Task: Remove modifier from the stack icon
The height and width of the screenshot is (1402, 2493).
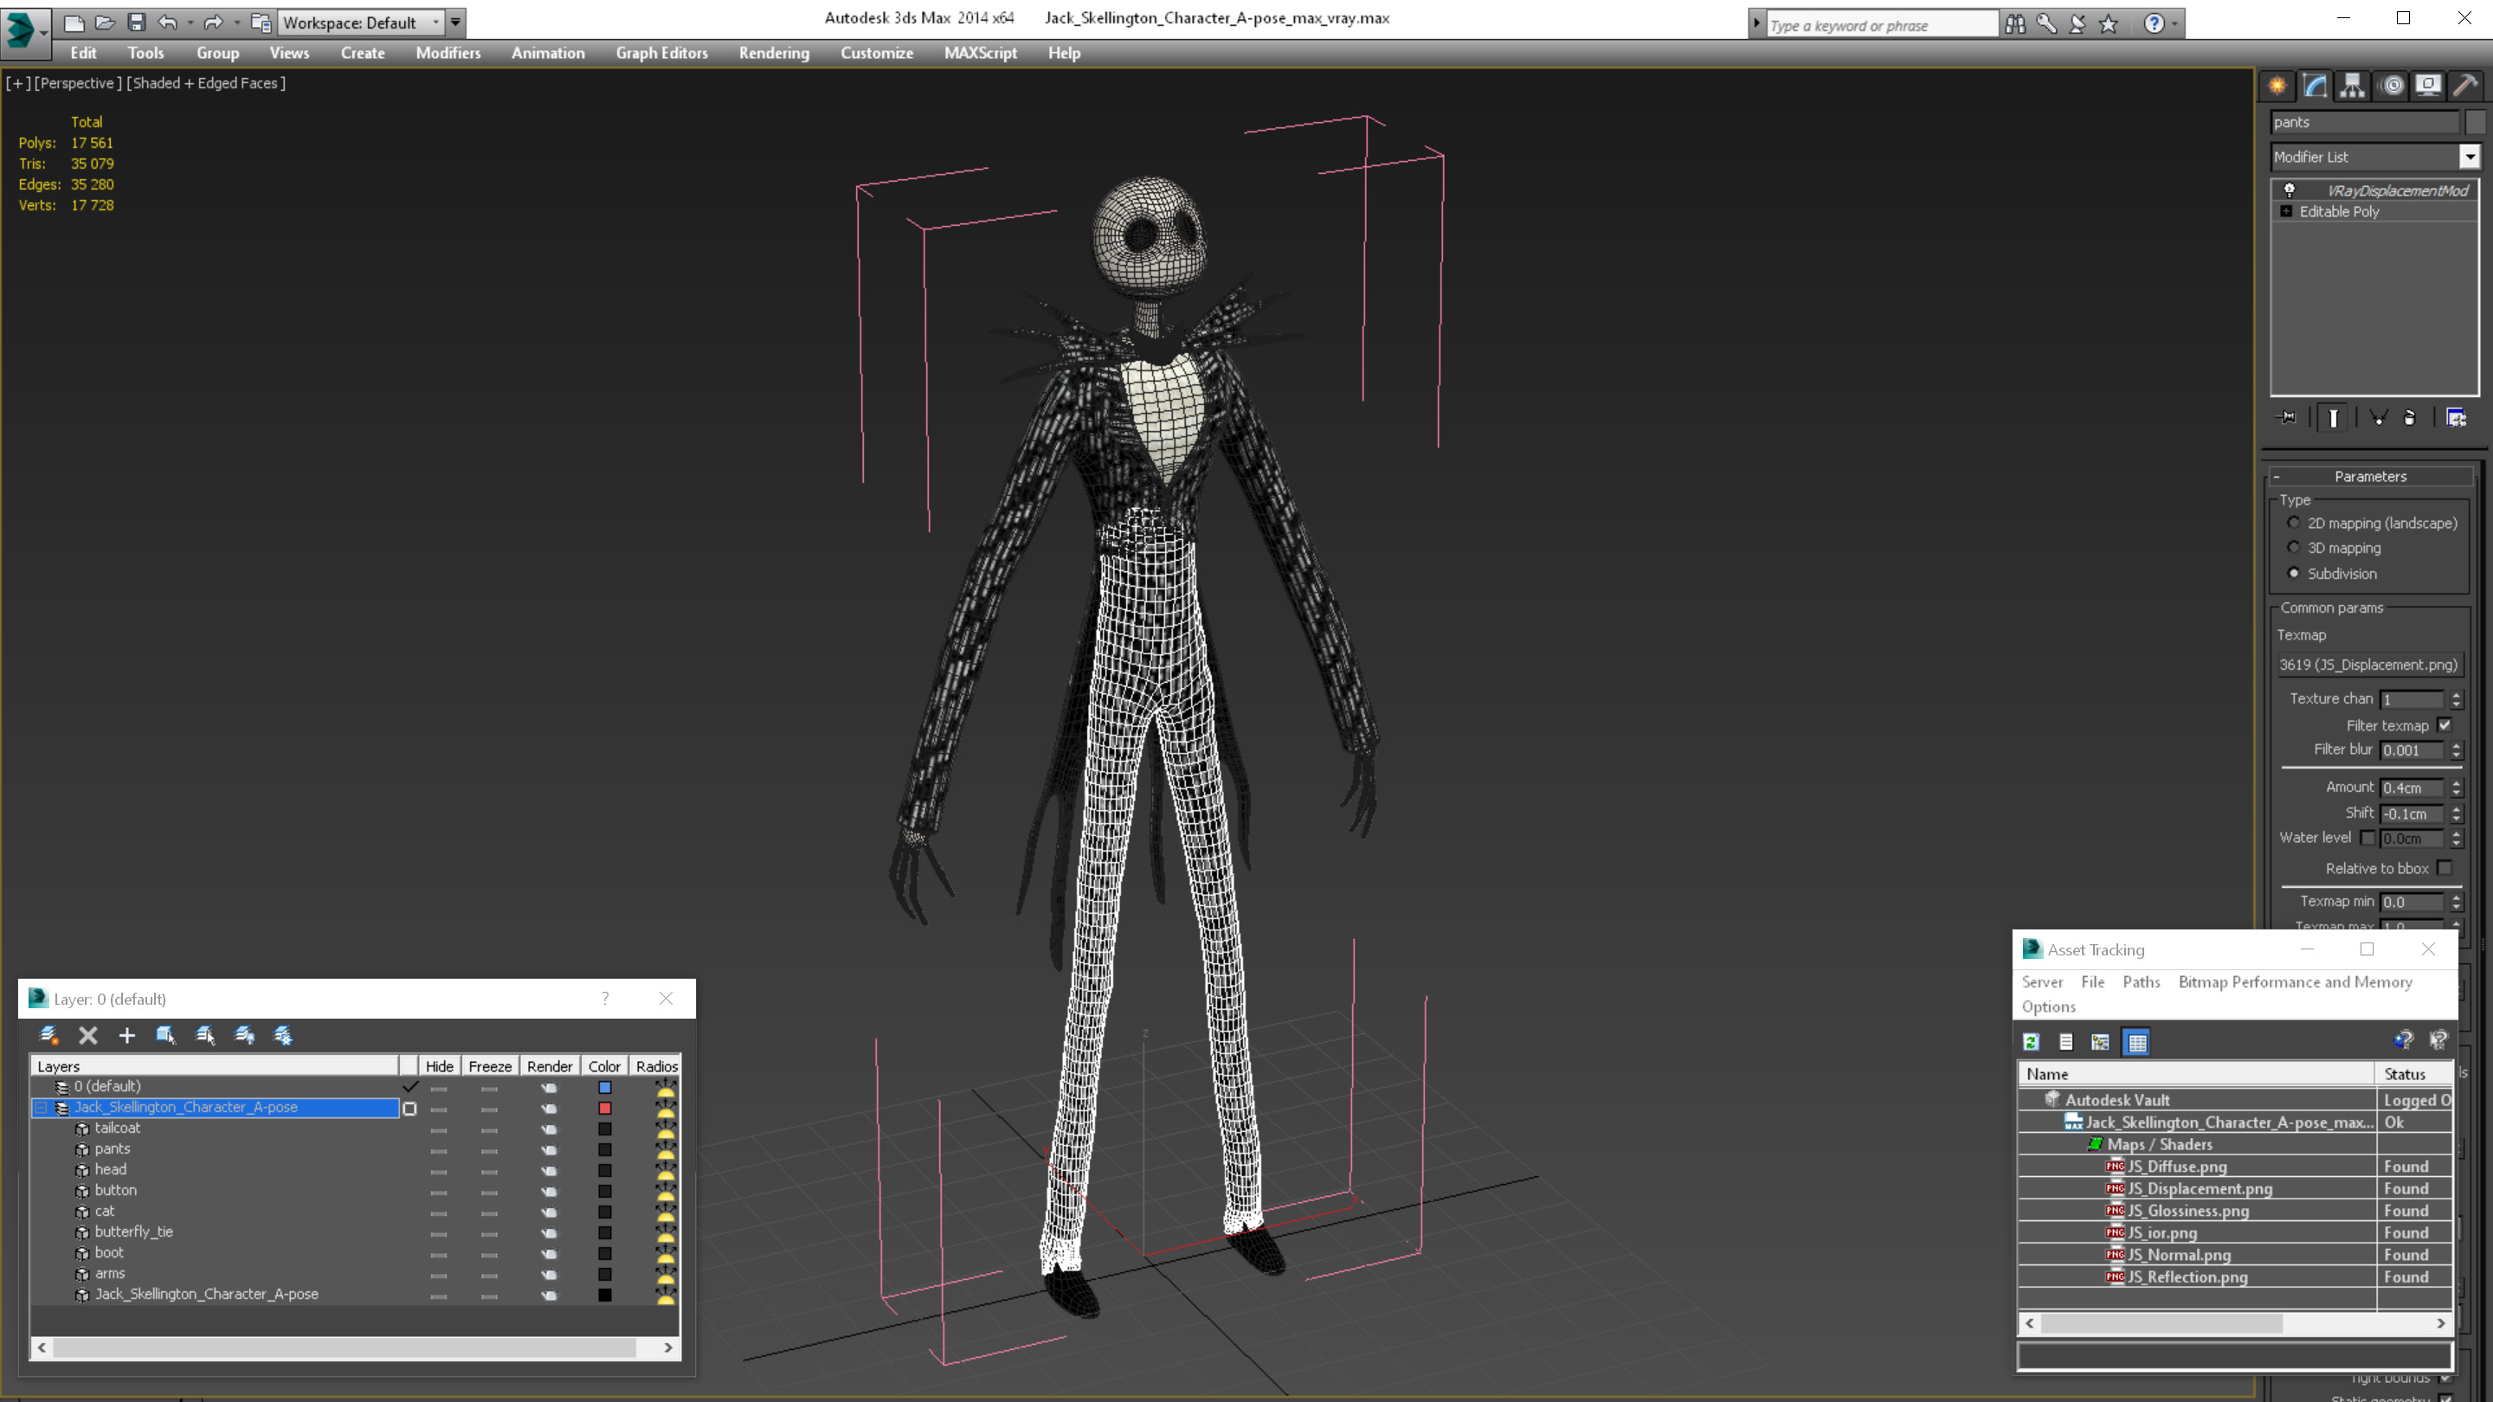Action: [2411, 418]
